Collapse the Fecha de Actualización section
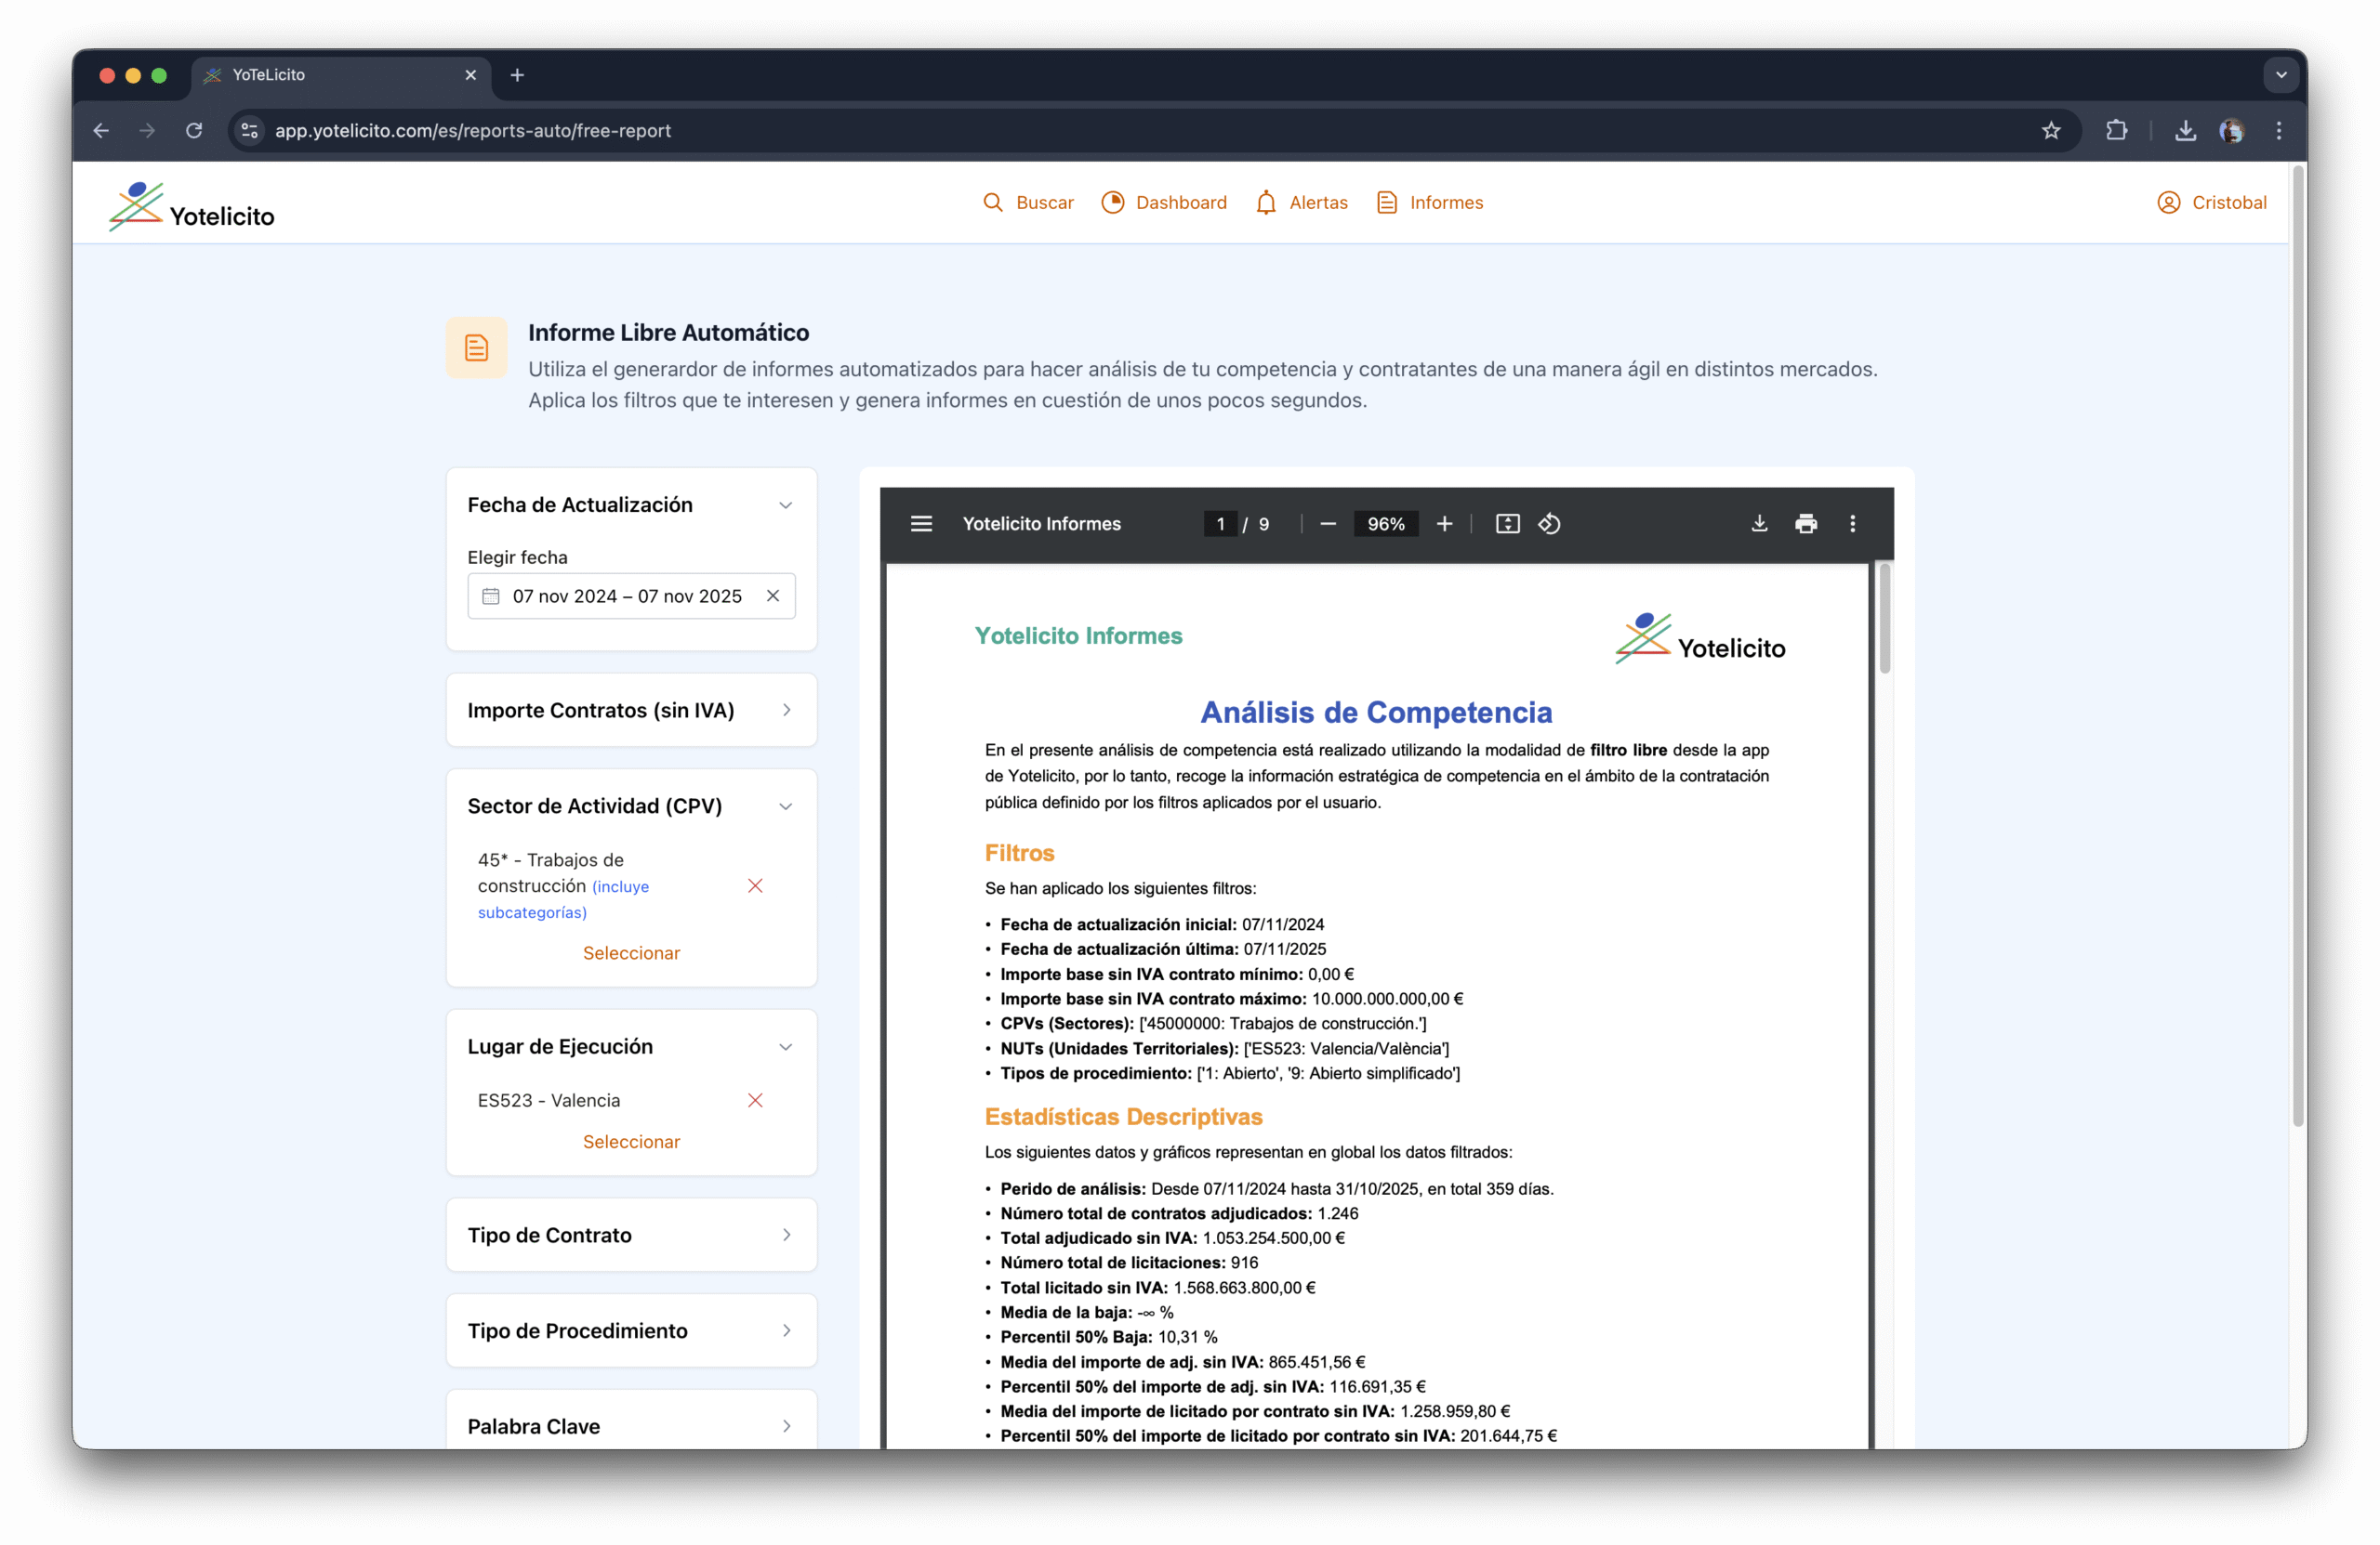 tap(785, 504)
